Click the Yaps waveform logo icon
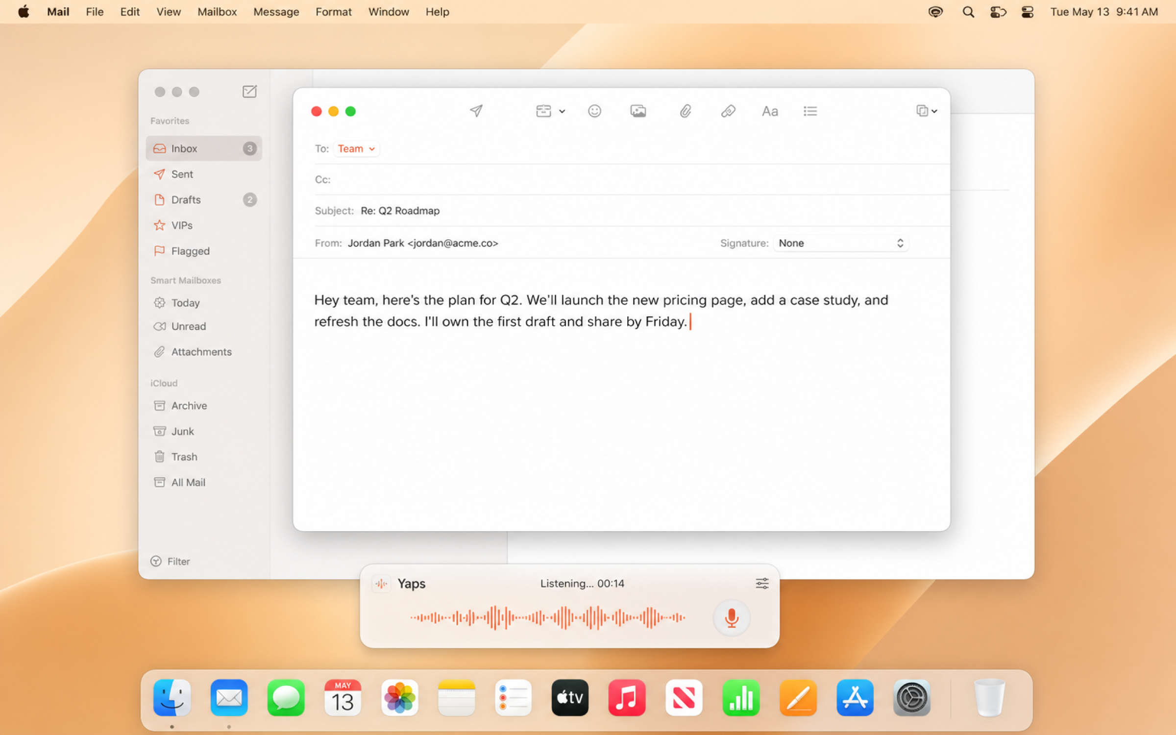 [x=381, y=584]
